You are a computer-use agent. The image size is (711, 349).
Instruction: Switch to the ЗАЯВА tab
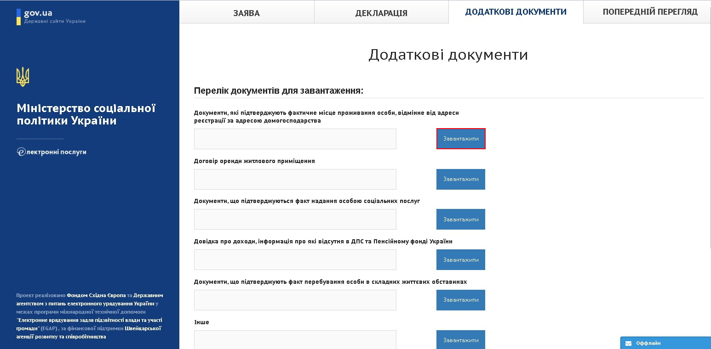tap(247, 12)
